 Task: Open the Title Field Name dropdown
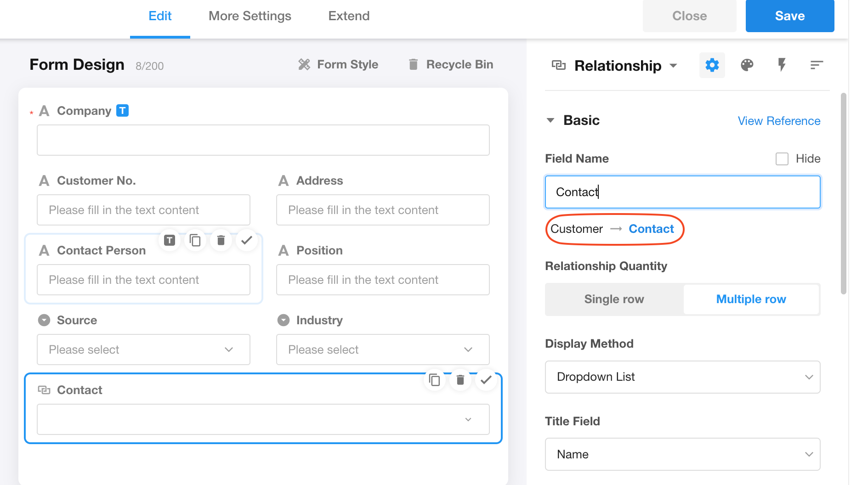[x=682, y=454]
